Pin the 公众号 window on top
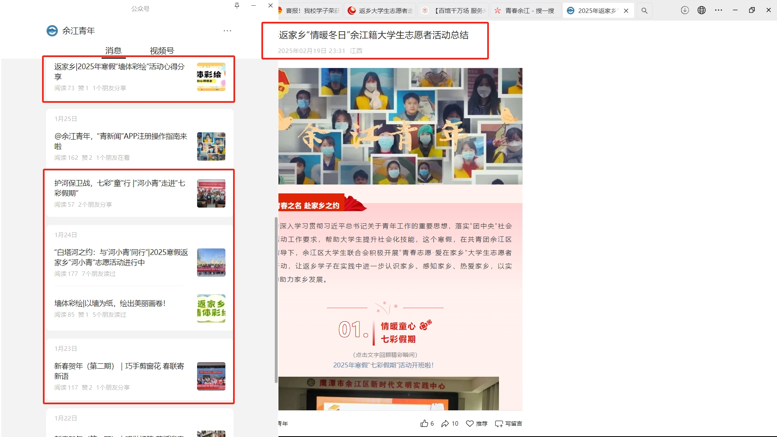The height and width of the screenshot is (437, 777). coord(237,6)
